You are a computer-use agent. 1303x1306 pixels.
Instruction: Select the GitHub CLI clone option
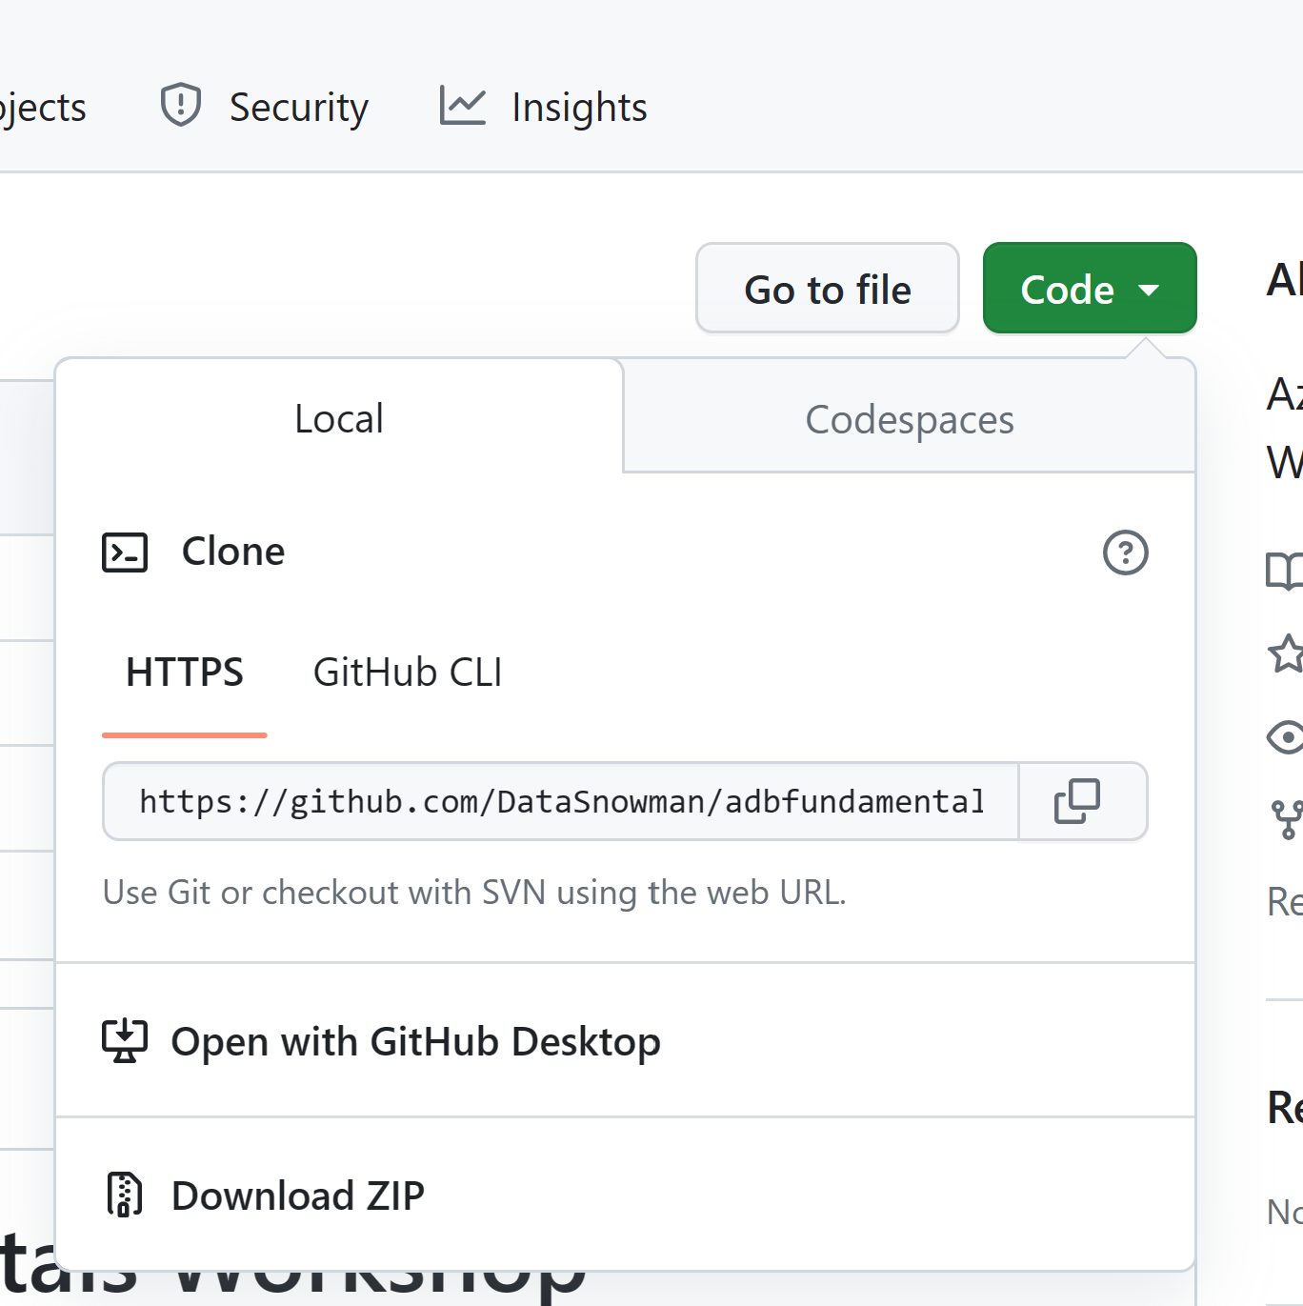coord(408,673)
